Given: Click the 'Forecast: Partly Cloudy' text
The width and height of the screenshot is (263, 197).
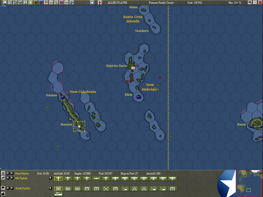Looking at the screenshot, I should (161, 3).
